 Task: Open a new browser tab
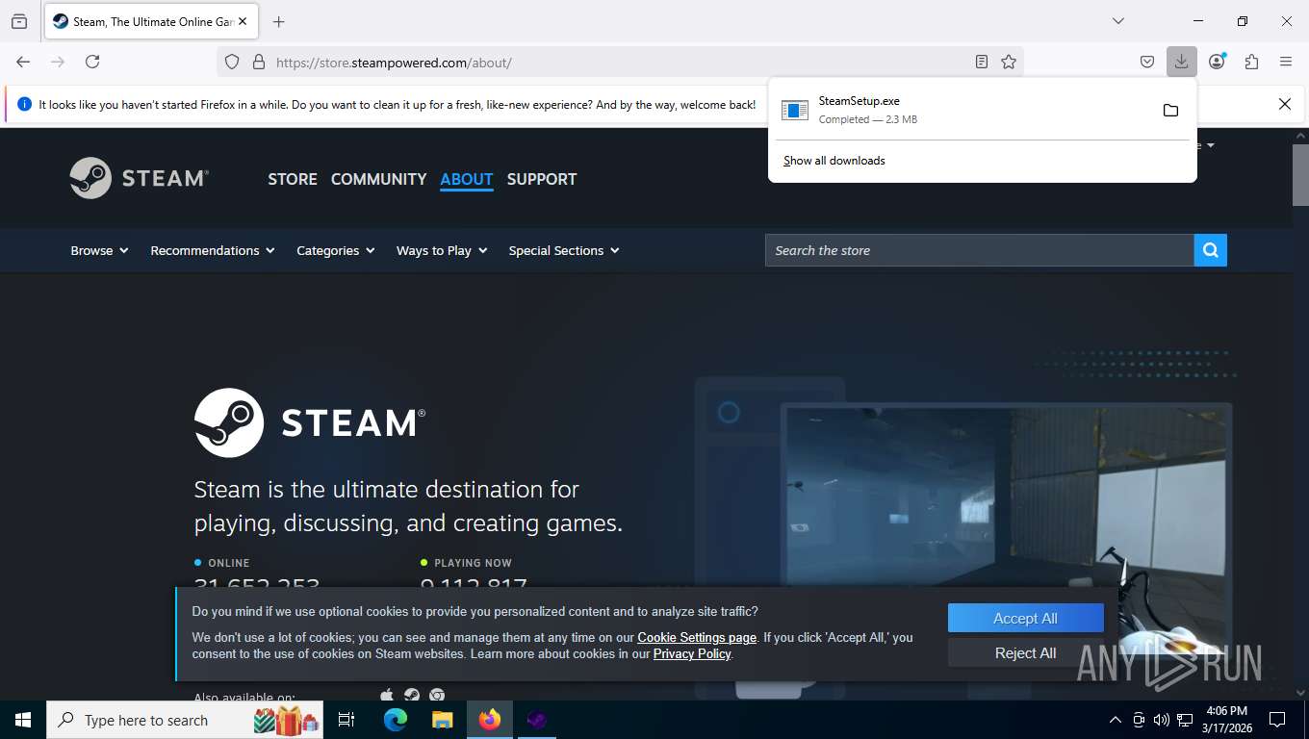[279, 21]
